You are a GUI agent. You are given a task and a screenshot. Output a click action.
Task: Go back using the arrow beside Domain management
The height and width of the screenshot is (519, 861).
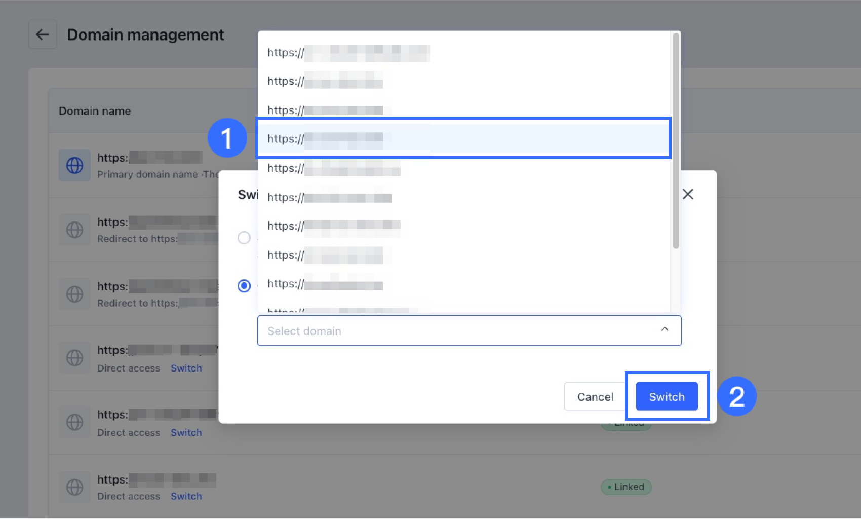[43, 34]
